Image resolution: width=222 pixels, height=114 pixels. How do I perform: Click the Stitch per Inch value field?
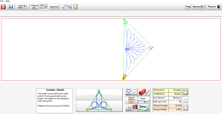175,102
